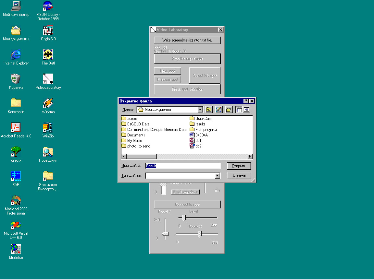The width and height of the screenshot is (374, 280).
Task: Click the dialog help question button
Action: point(246,101)
